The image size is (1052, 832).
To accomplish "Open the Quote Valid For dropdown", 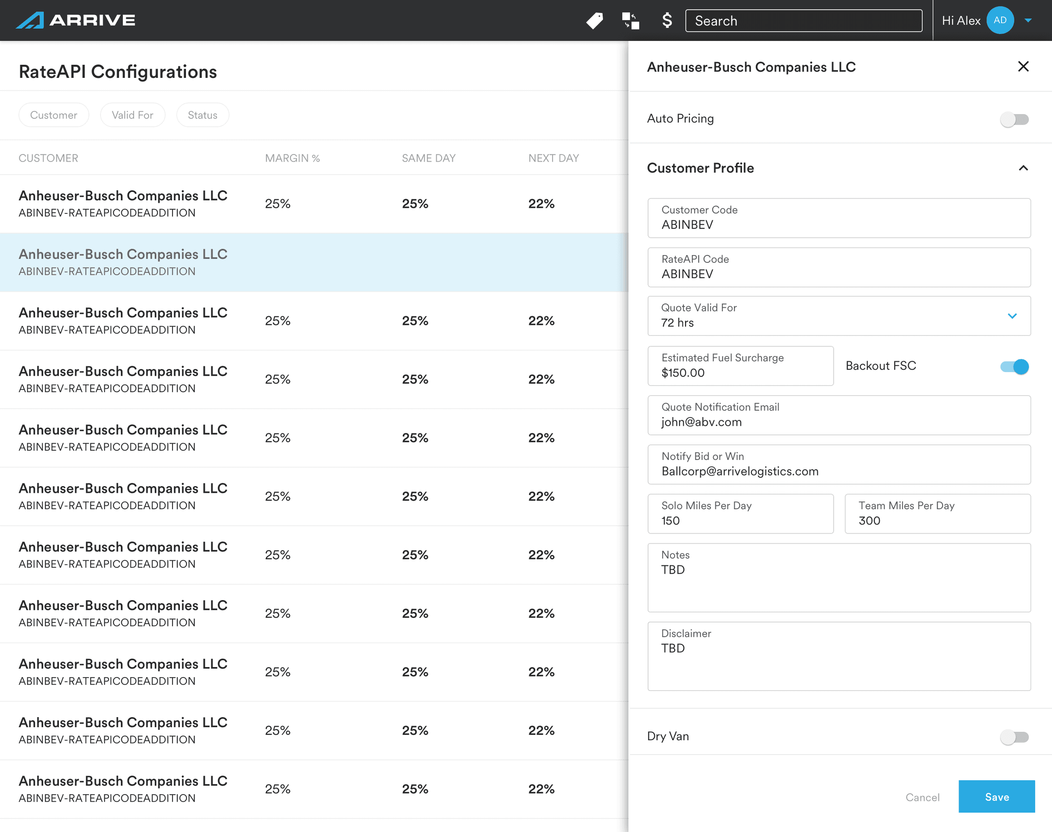I will pyautogui.click(x=839, y=316).
